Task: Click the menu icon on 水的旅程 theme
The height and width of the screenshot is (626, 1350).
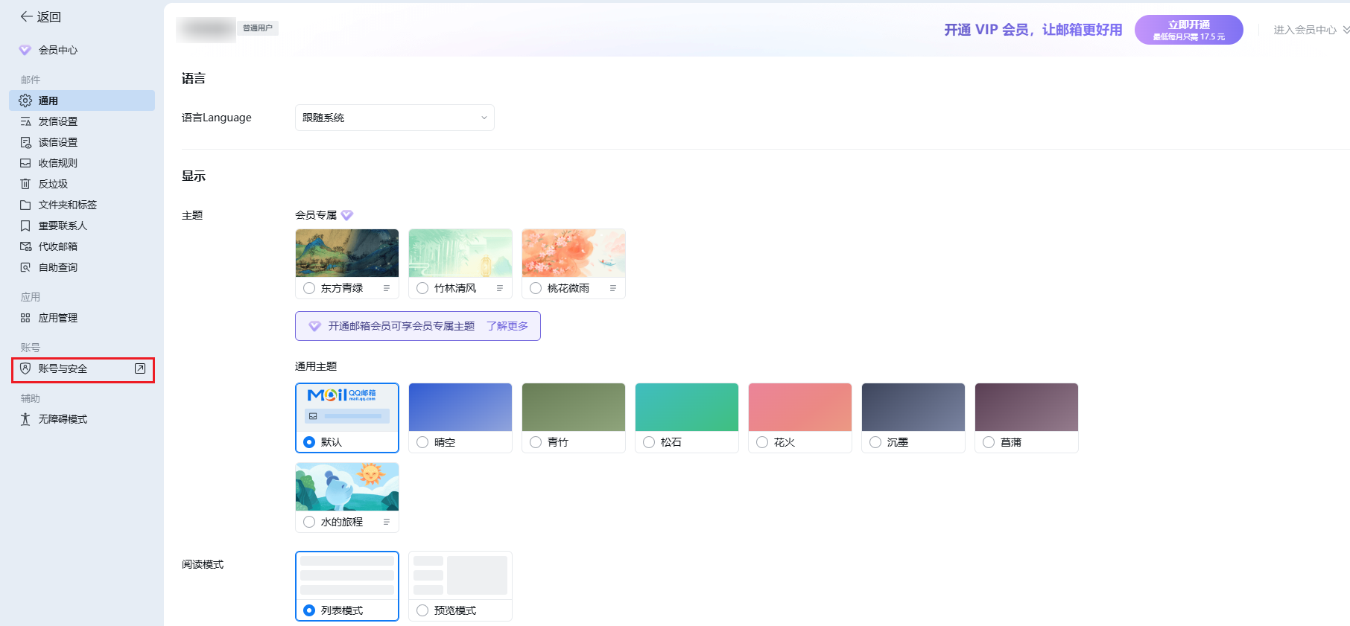Action: pos(387,522)
